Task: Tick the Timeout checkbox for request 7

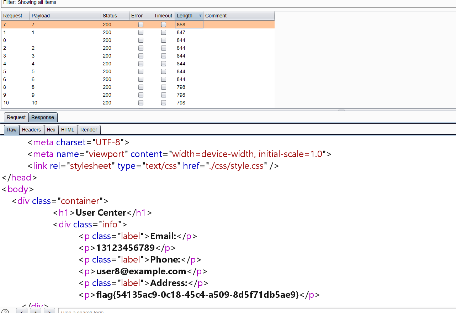Action: coord(164,25)
